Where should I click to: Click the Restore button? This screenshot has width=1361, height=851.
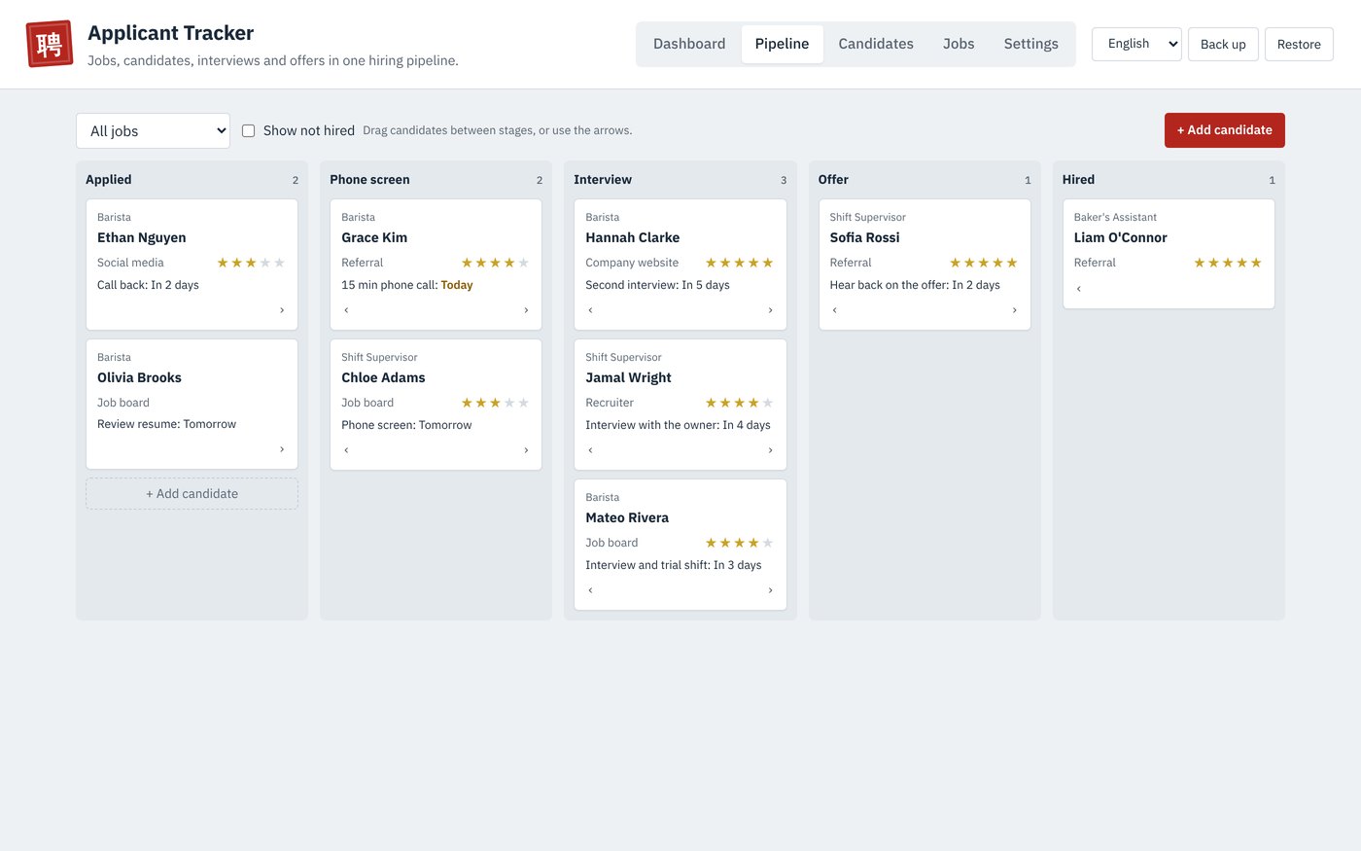pos(1299,44)
